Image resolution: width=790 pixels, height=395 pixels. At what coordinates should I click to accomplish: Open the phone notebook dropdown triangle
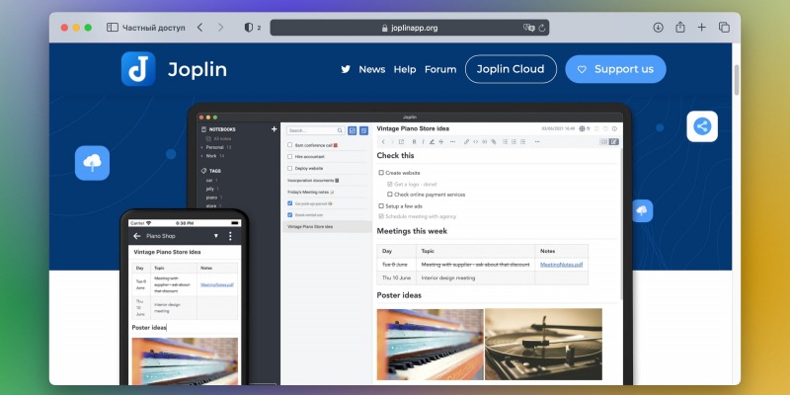pyautogui.click(x=216, y=236)
